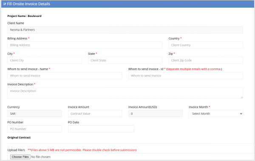This screenshot has width=255, height=161.
Task: Click the 'Invoice Amount(USD)' label
Action: 143,107
